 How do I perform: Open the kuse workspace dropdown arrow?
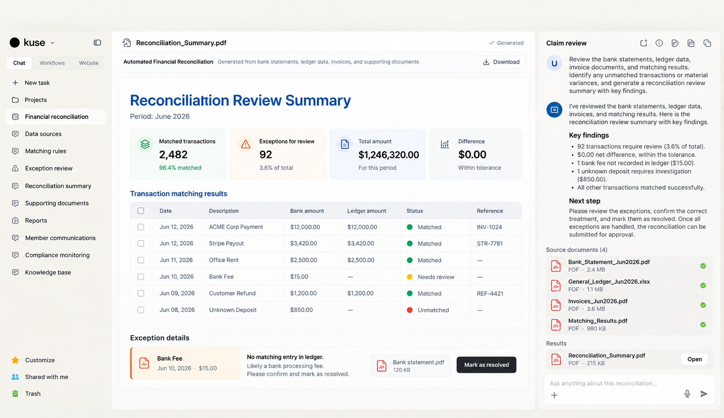click(52, 43)
